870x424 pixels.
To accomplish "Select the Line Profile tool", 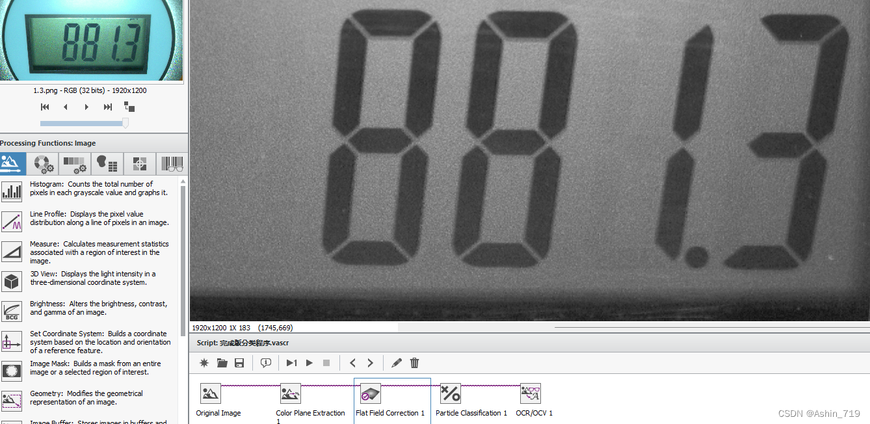I will 12,222.
